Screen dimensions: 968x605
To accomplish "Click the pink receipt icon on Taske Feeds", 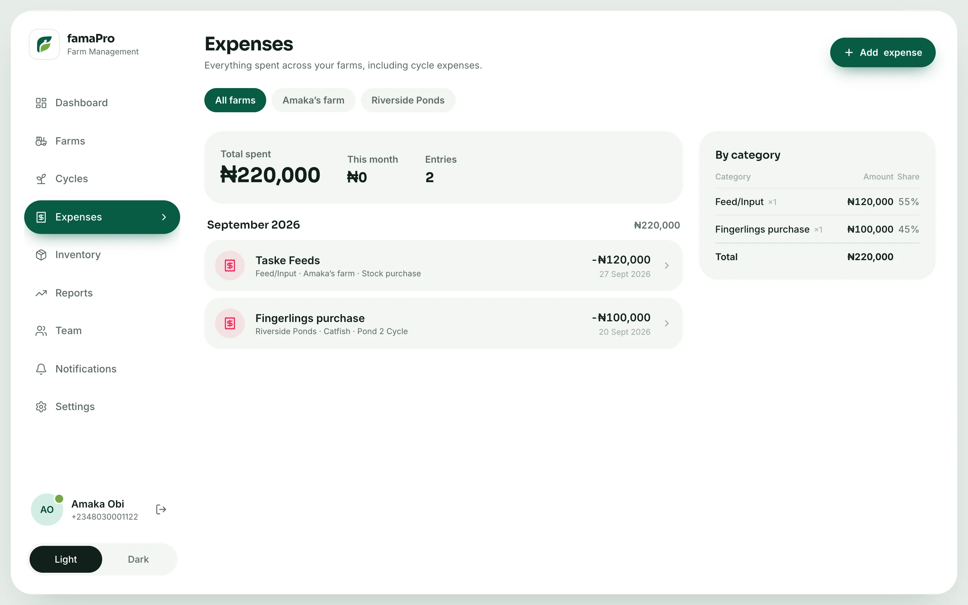I will click(230, 265).
